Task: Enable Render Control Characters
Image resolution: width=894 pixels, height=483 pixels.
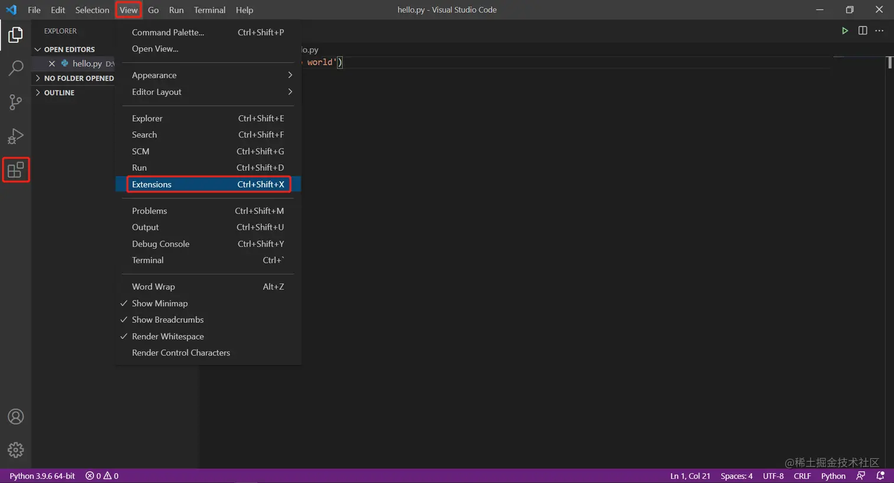Action: (x=208, y=353)
